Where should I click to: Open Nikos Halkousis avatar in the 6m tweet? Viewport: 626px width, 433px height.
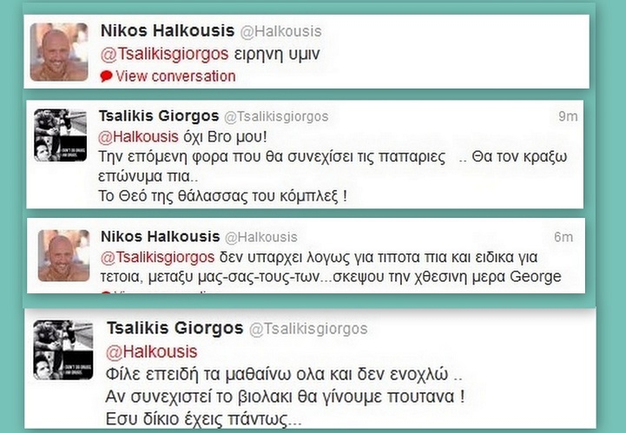pos(64,255)
